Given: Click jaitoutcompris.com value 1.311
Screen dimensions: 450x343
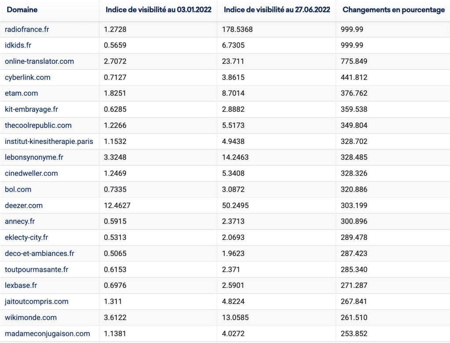Looking at the screenshot, I should point(113,301).
